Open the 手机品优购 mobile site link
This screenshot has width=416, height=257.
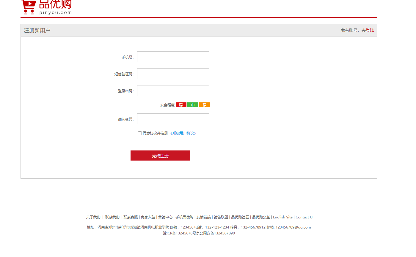pyautogui.click(x=183, y=217)
